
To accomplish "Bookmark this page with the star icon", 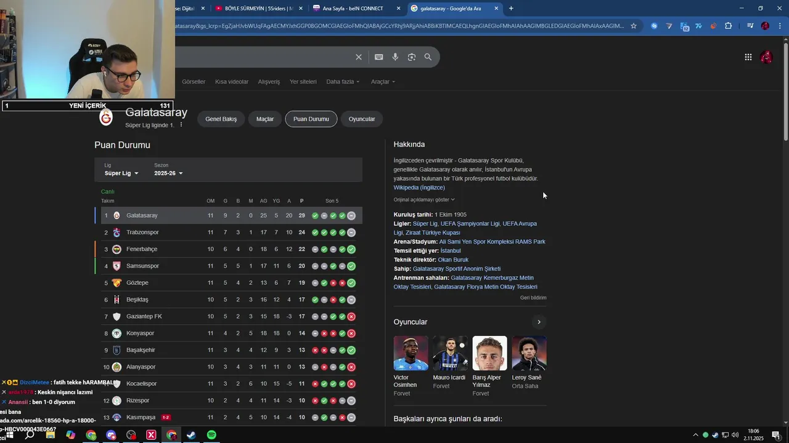I will point(633,26).
